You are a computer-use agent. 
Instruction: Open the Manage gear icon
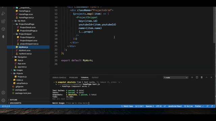(3, 100)
